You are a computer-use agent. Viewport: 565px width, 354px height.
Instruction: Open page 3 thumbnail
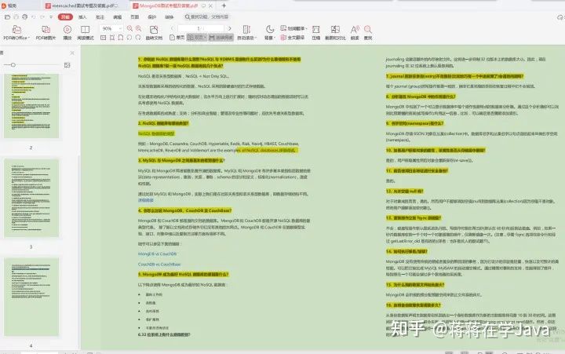(31, 198)
